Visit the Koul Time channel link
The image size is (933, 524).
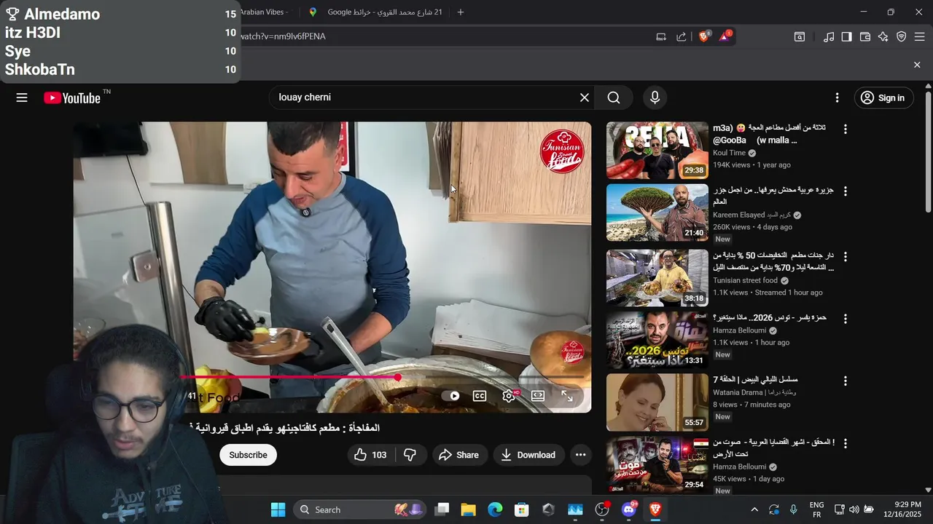[x=729, y=153]
